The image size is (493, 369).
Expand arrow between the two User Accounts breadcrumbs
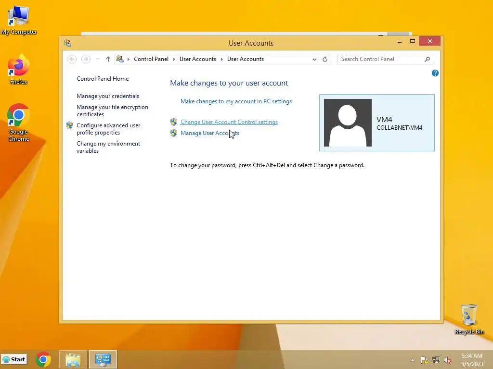[221, 59]
